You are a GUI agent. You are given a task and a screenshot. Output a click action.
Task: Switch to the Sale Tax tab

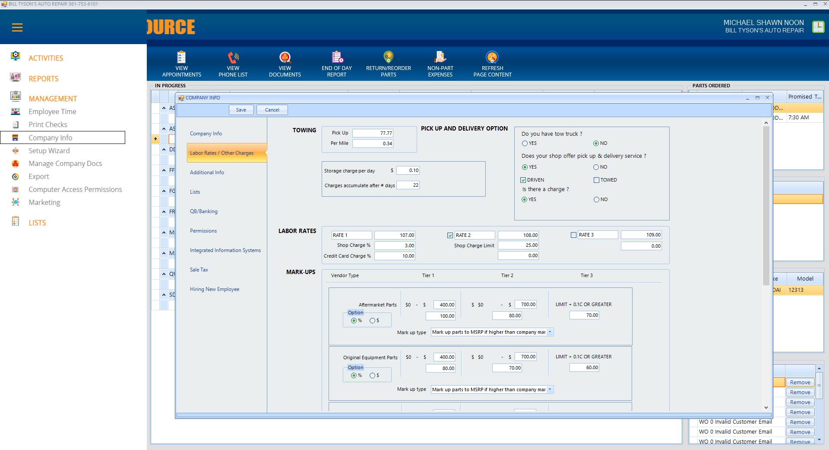199,270
